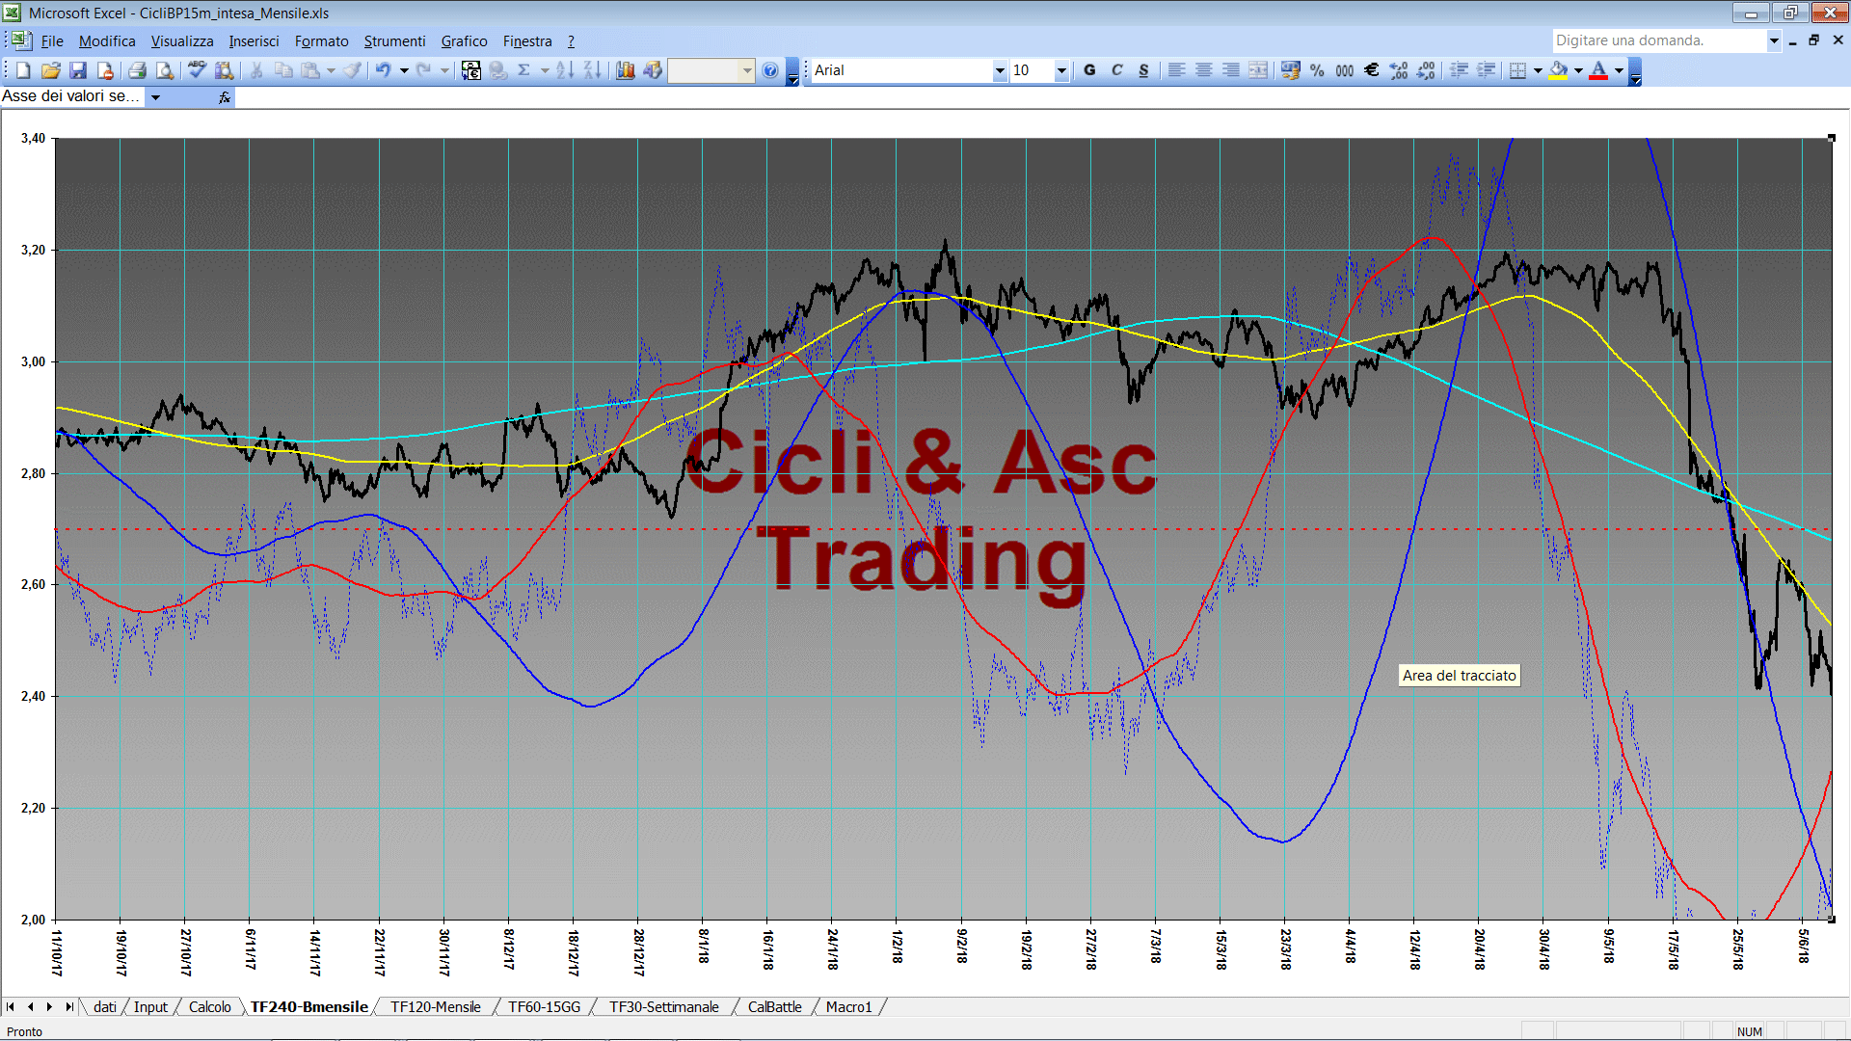The width and height of the screenshot is (1851, 1041).
Task: Center align the text
Action: point(1203,70)
